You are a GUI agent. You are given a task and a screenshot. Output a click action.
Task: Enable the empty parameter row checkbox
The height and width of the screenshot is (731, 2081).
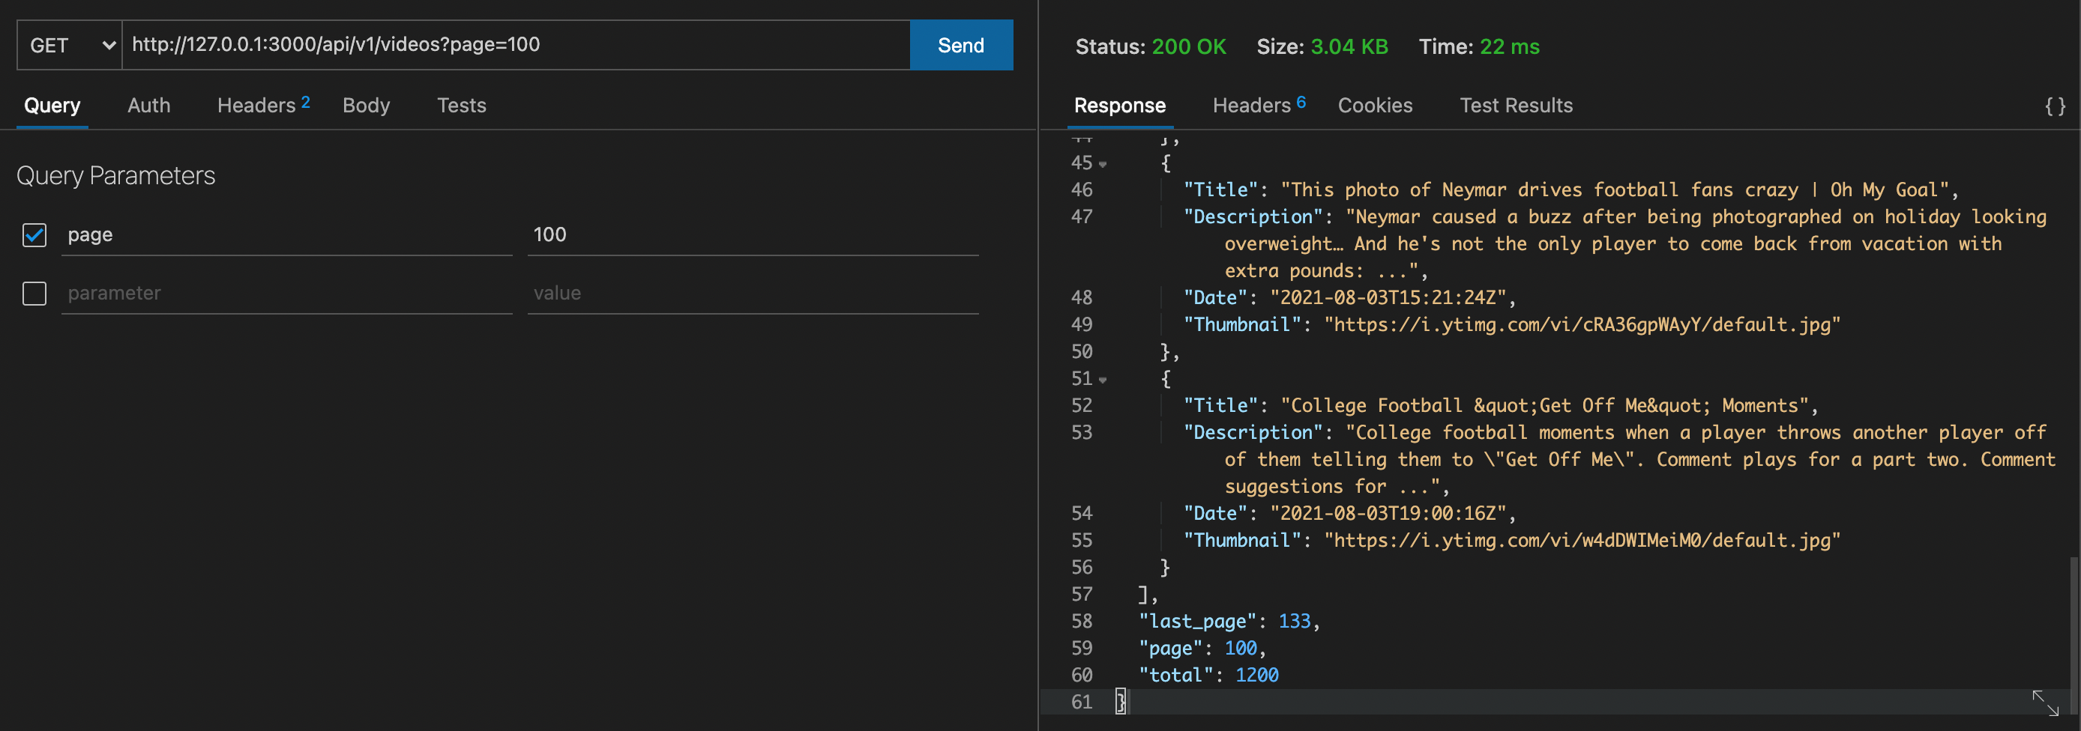pos(34,293)
